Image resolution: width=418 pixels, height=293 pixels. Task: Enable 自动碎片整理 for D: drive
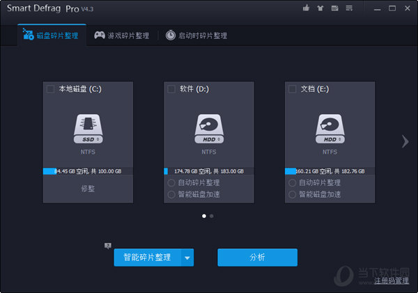click(171, 183)
